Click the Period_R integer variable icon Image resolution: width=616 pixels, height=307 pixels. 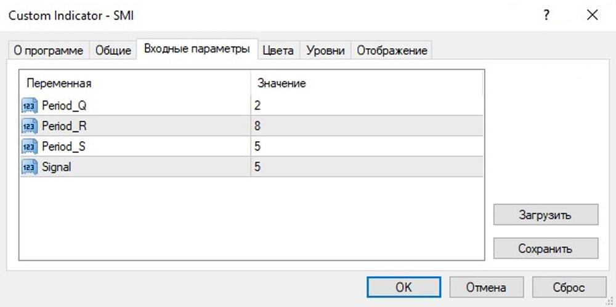30,126
